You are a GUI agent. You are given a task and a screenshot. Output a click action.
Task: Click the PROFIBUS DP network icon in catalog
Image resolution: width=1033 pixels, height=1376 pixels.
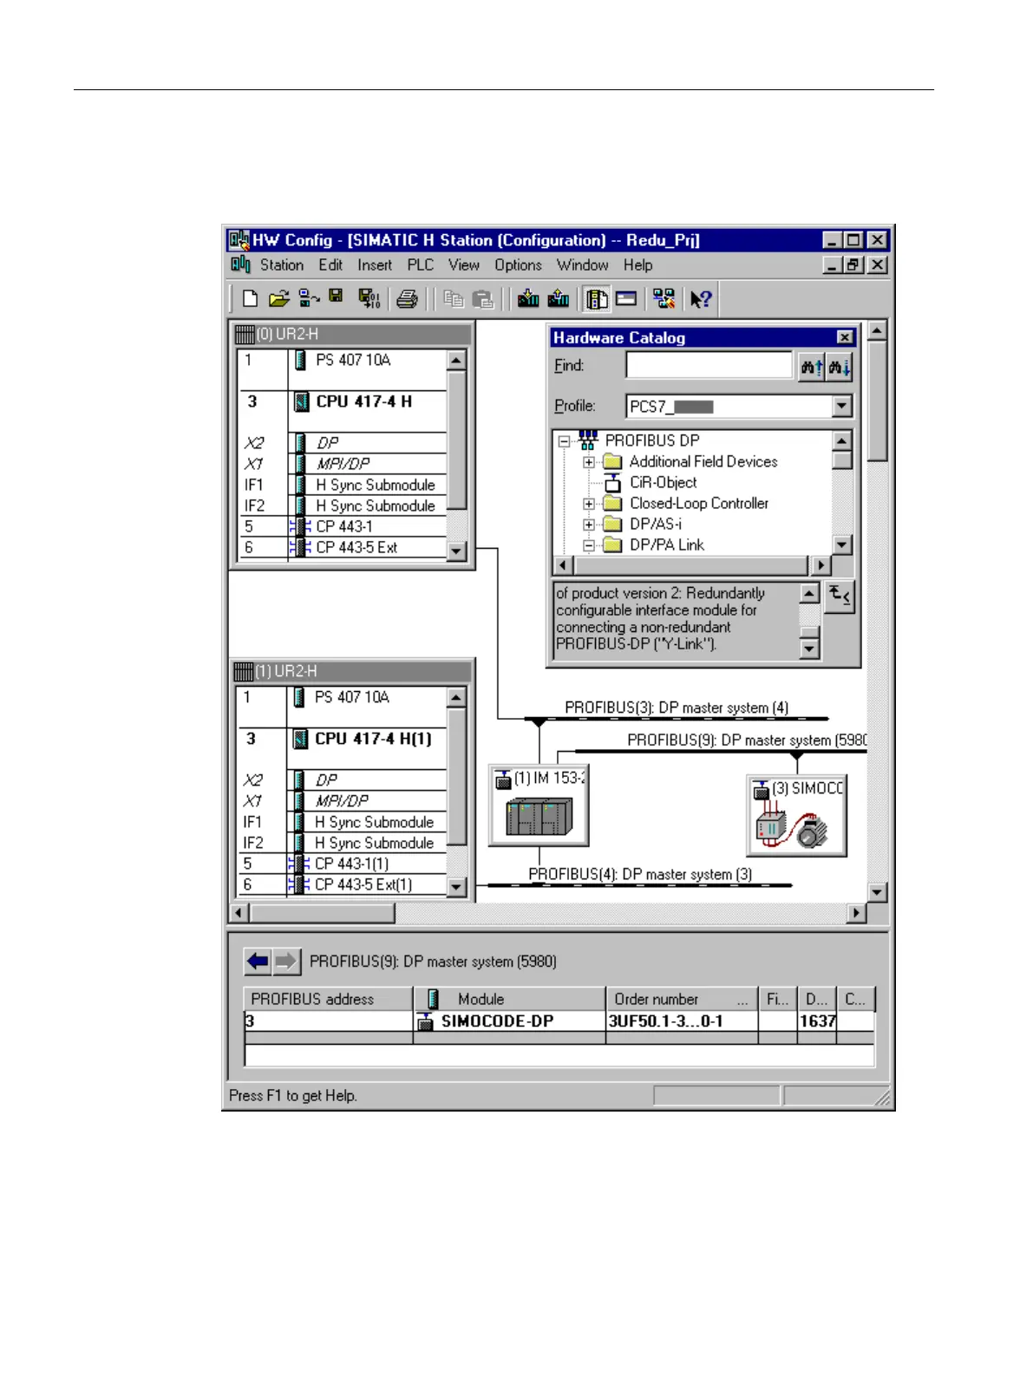588,440
